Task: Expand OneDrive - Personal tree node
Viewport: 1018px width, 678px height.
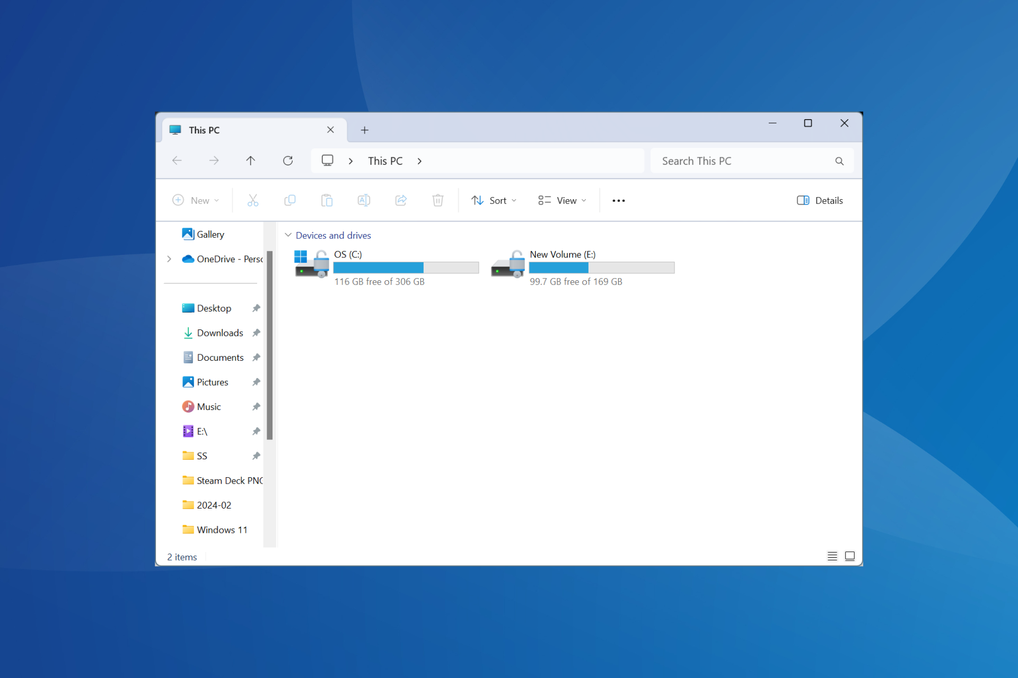Action: point(169,259)
